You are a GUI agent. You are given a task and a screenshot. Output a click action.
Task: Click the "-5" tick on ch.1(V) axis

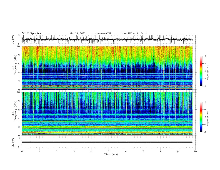(x=19, y=44)
